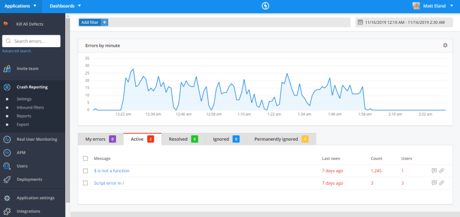Image resolution: width=460 pixels, height=217 pixels.
Task: Click link icon on 'Script error in /' row
Action: (441, 183)
